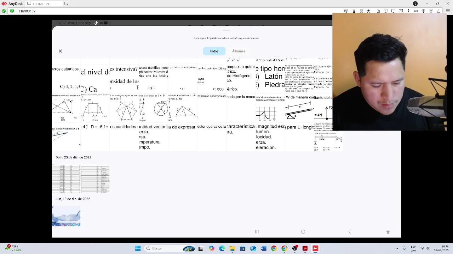Select the pentagon vectors diagram photo
This screenshot has width=453, height=254.
pyautogui.click(x=124, y=108)
